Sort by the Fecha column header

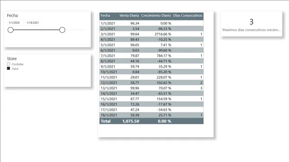point(105,15)
